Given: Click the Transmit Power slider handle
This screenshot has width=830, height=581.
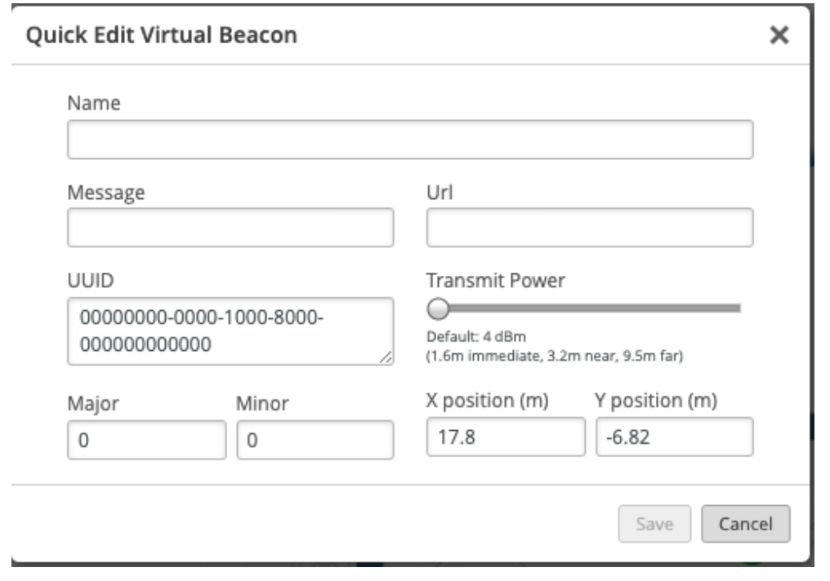Looking at the screenshot, I should tap(438, 308).
